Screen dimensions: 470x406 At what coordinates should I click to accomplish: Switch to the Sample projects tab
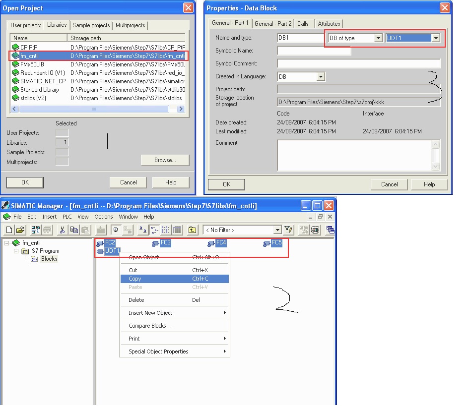[x=91, y=25]
